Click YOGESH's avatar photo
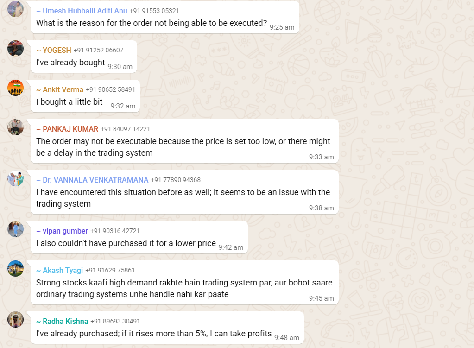Image resolution: width=474 pixels, height=348 pixels. [x=15, y=48]
